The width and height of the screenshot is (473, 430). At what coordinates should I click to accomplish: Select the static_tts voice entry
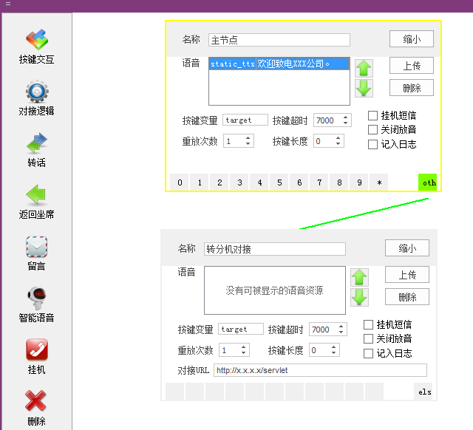pos(279,64)
